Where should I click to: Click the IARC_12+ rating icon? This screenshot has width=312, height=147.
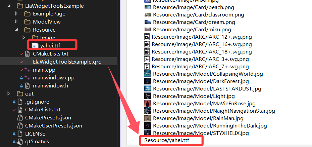pyautogui.click(x=147, y=37)
